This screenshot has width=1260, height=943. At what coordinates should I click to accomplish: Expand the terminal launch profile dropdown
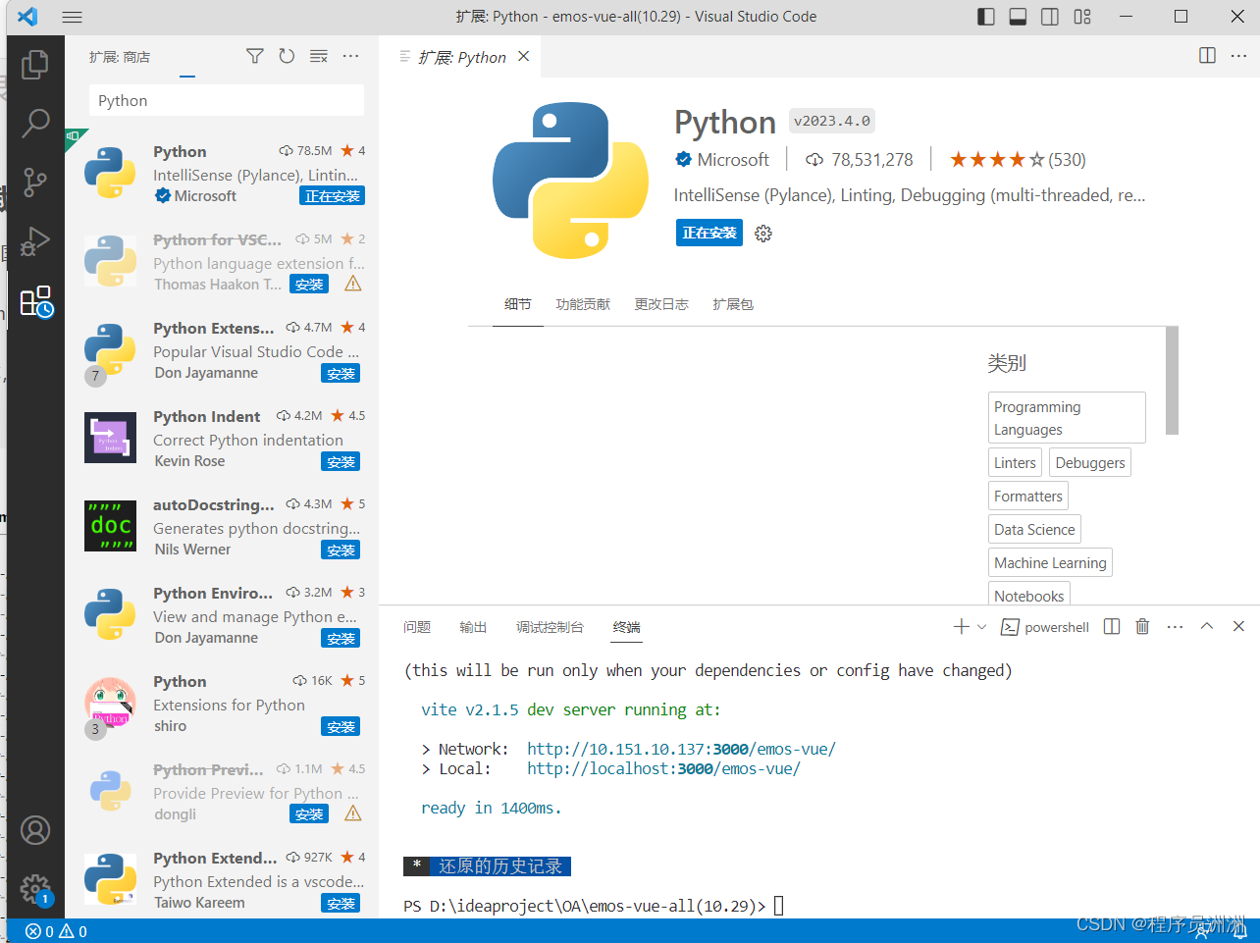(981, 627)
